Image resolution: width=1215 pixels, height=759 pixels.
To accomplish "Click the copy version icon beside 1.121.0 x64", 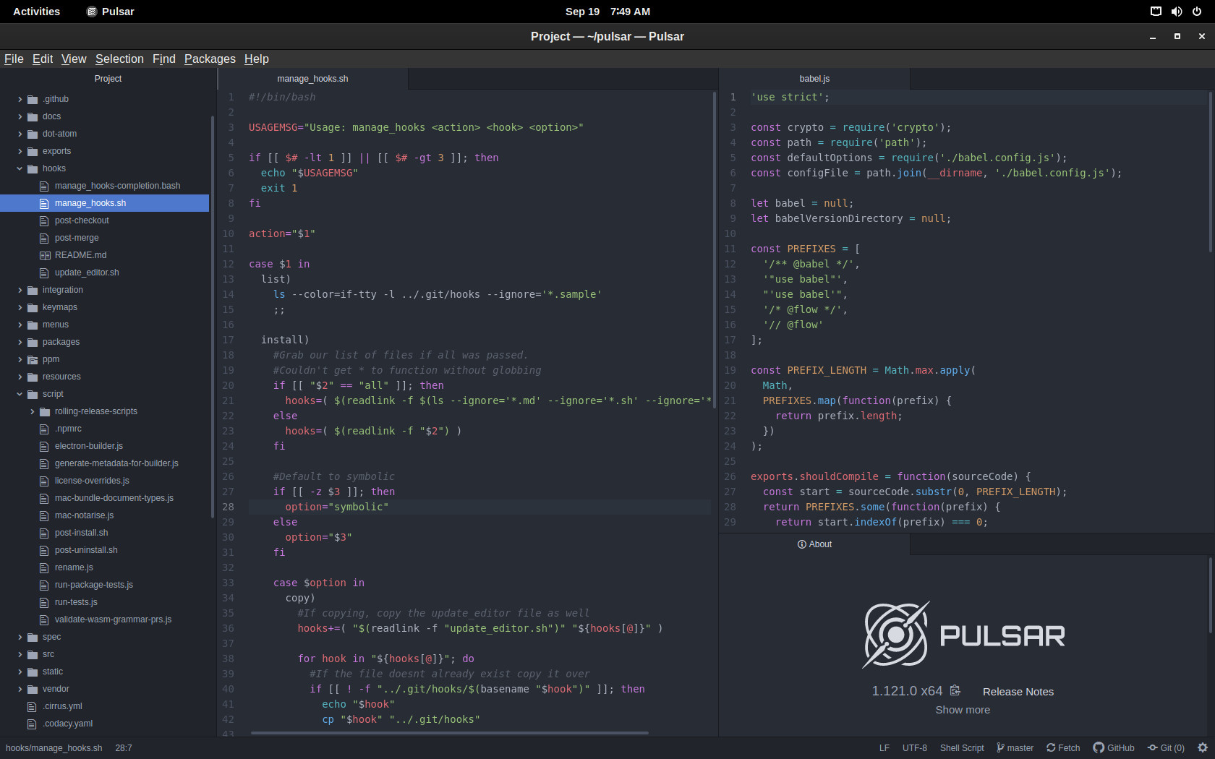I will 955,690.
